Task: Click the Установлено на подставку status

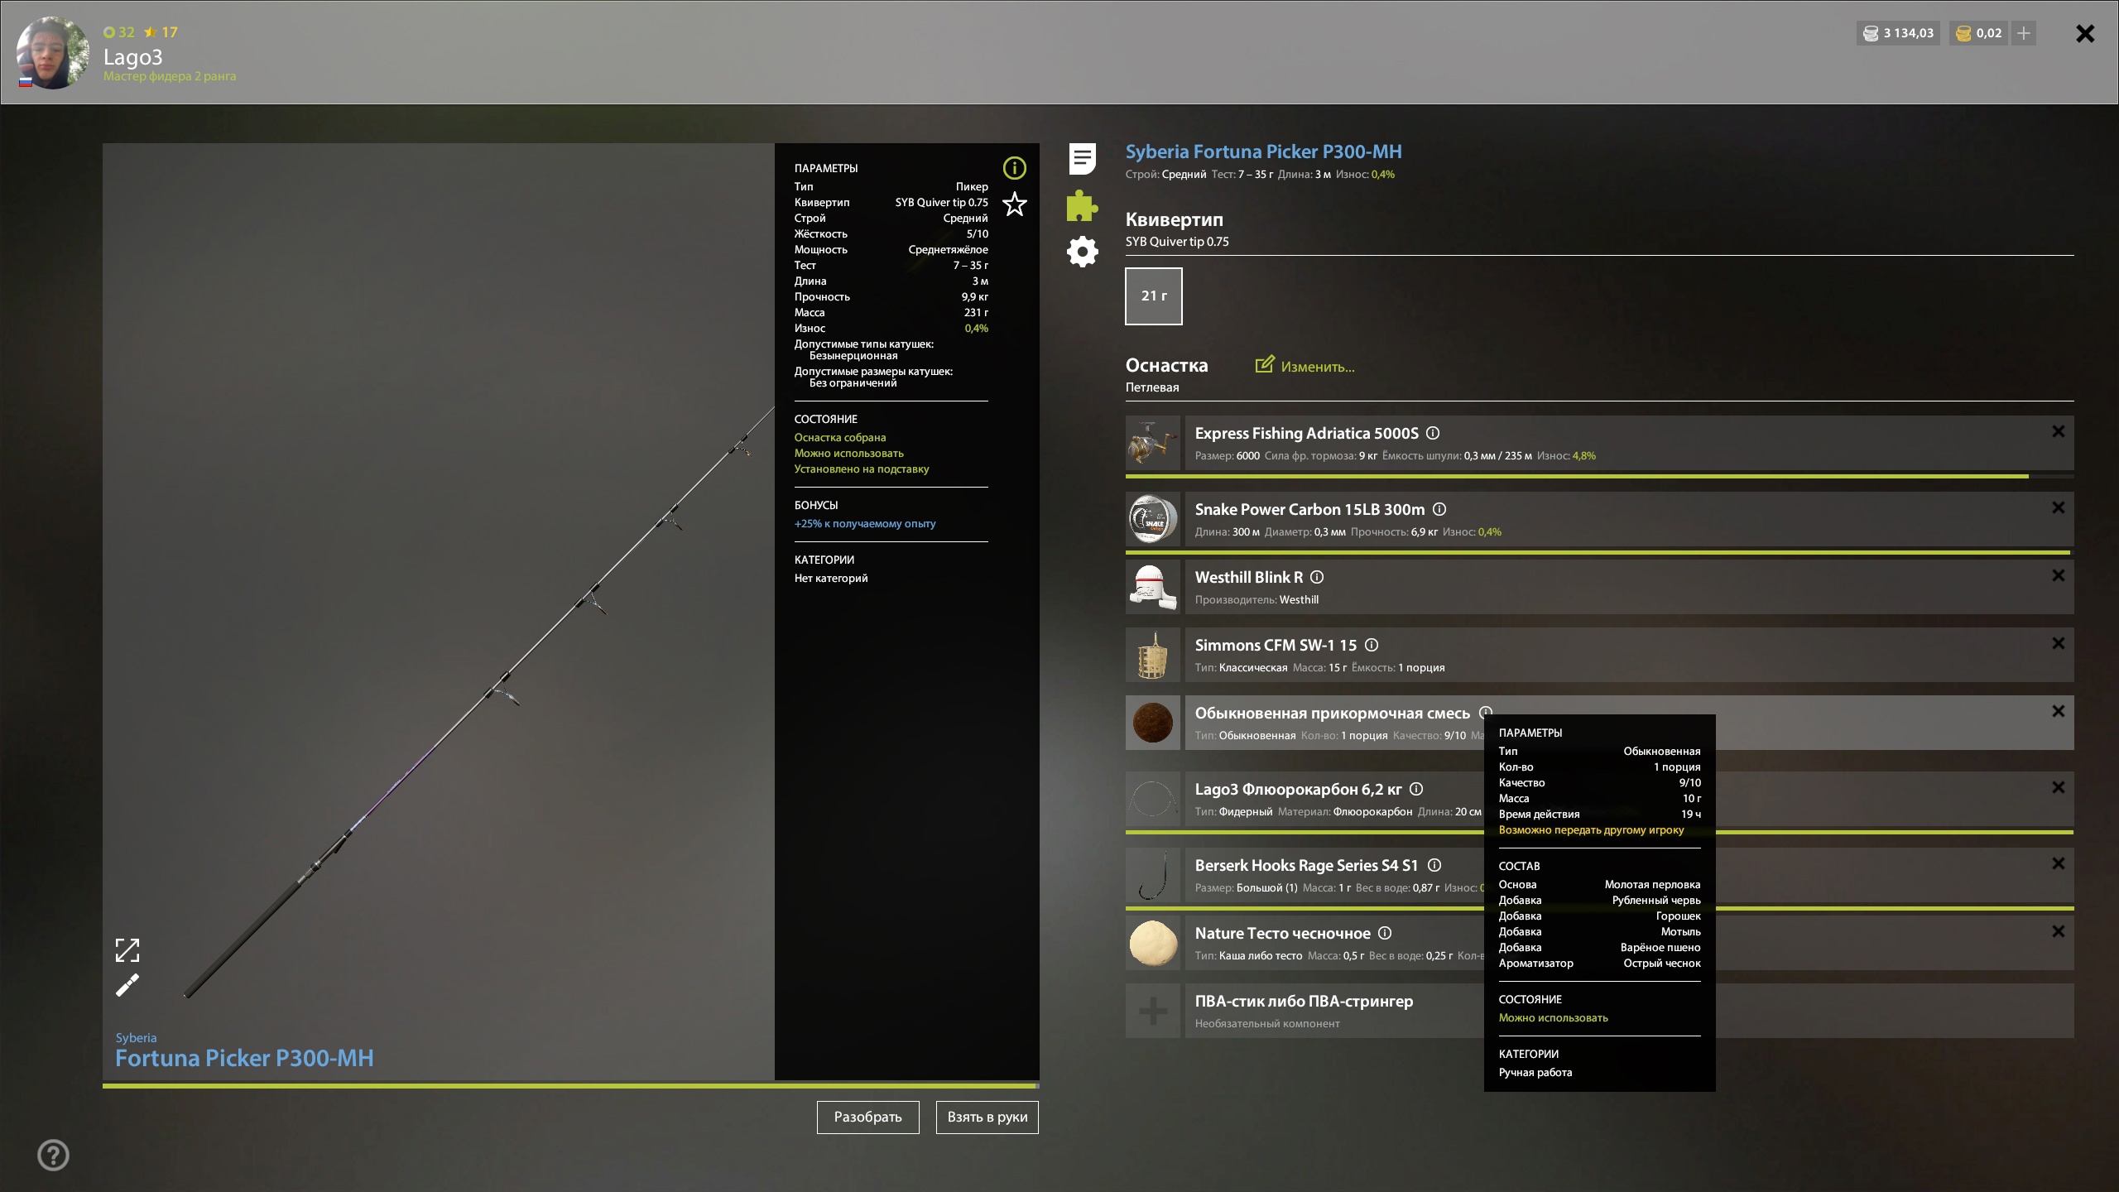Action: click(x=862, y=469)
